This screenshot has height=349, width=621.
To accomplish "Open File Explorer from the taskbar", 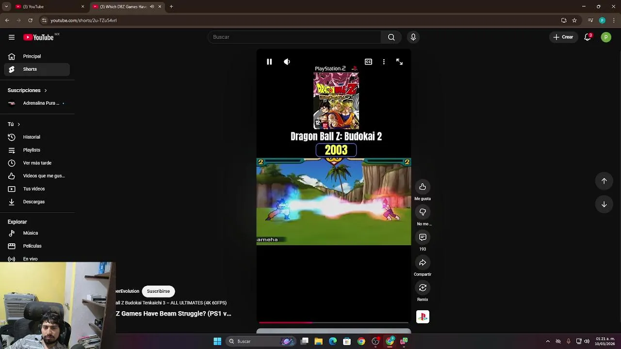I will coord(319,341).
